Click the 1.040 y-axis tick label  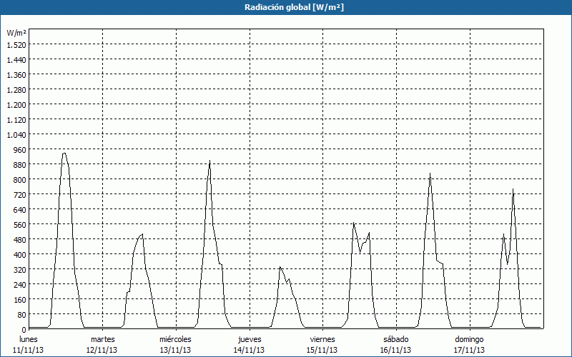coord(16,134)
